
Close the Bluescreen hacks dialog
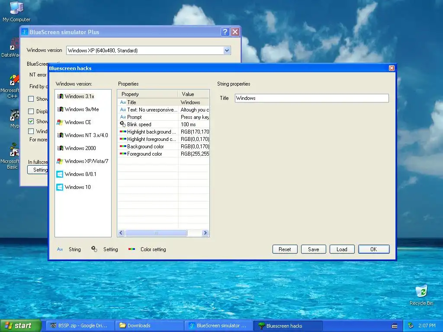click(392, 68)
